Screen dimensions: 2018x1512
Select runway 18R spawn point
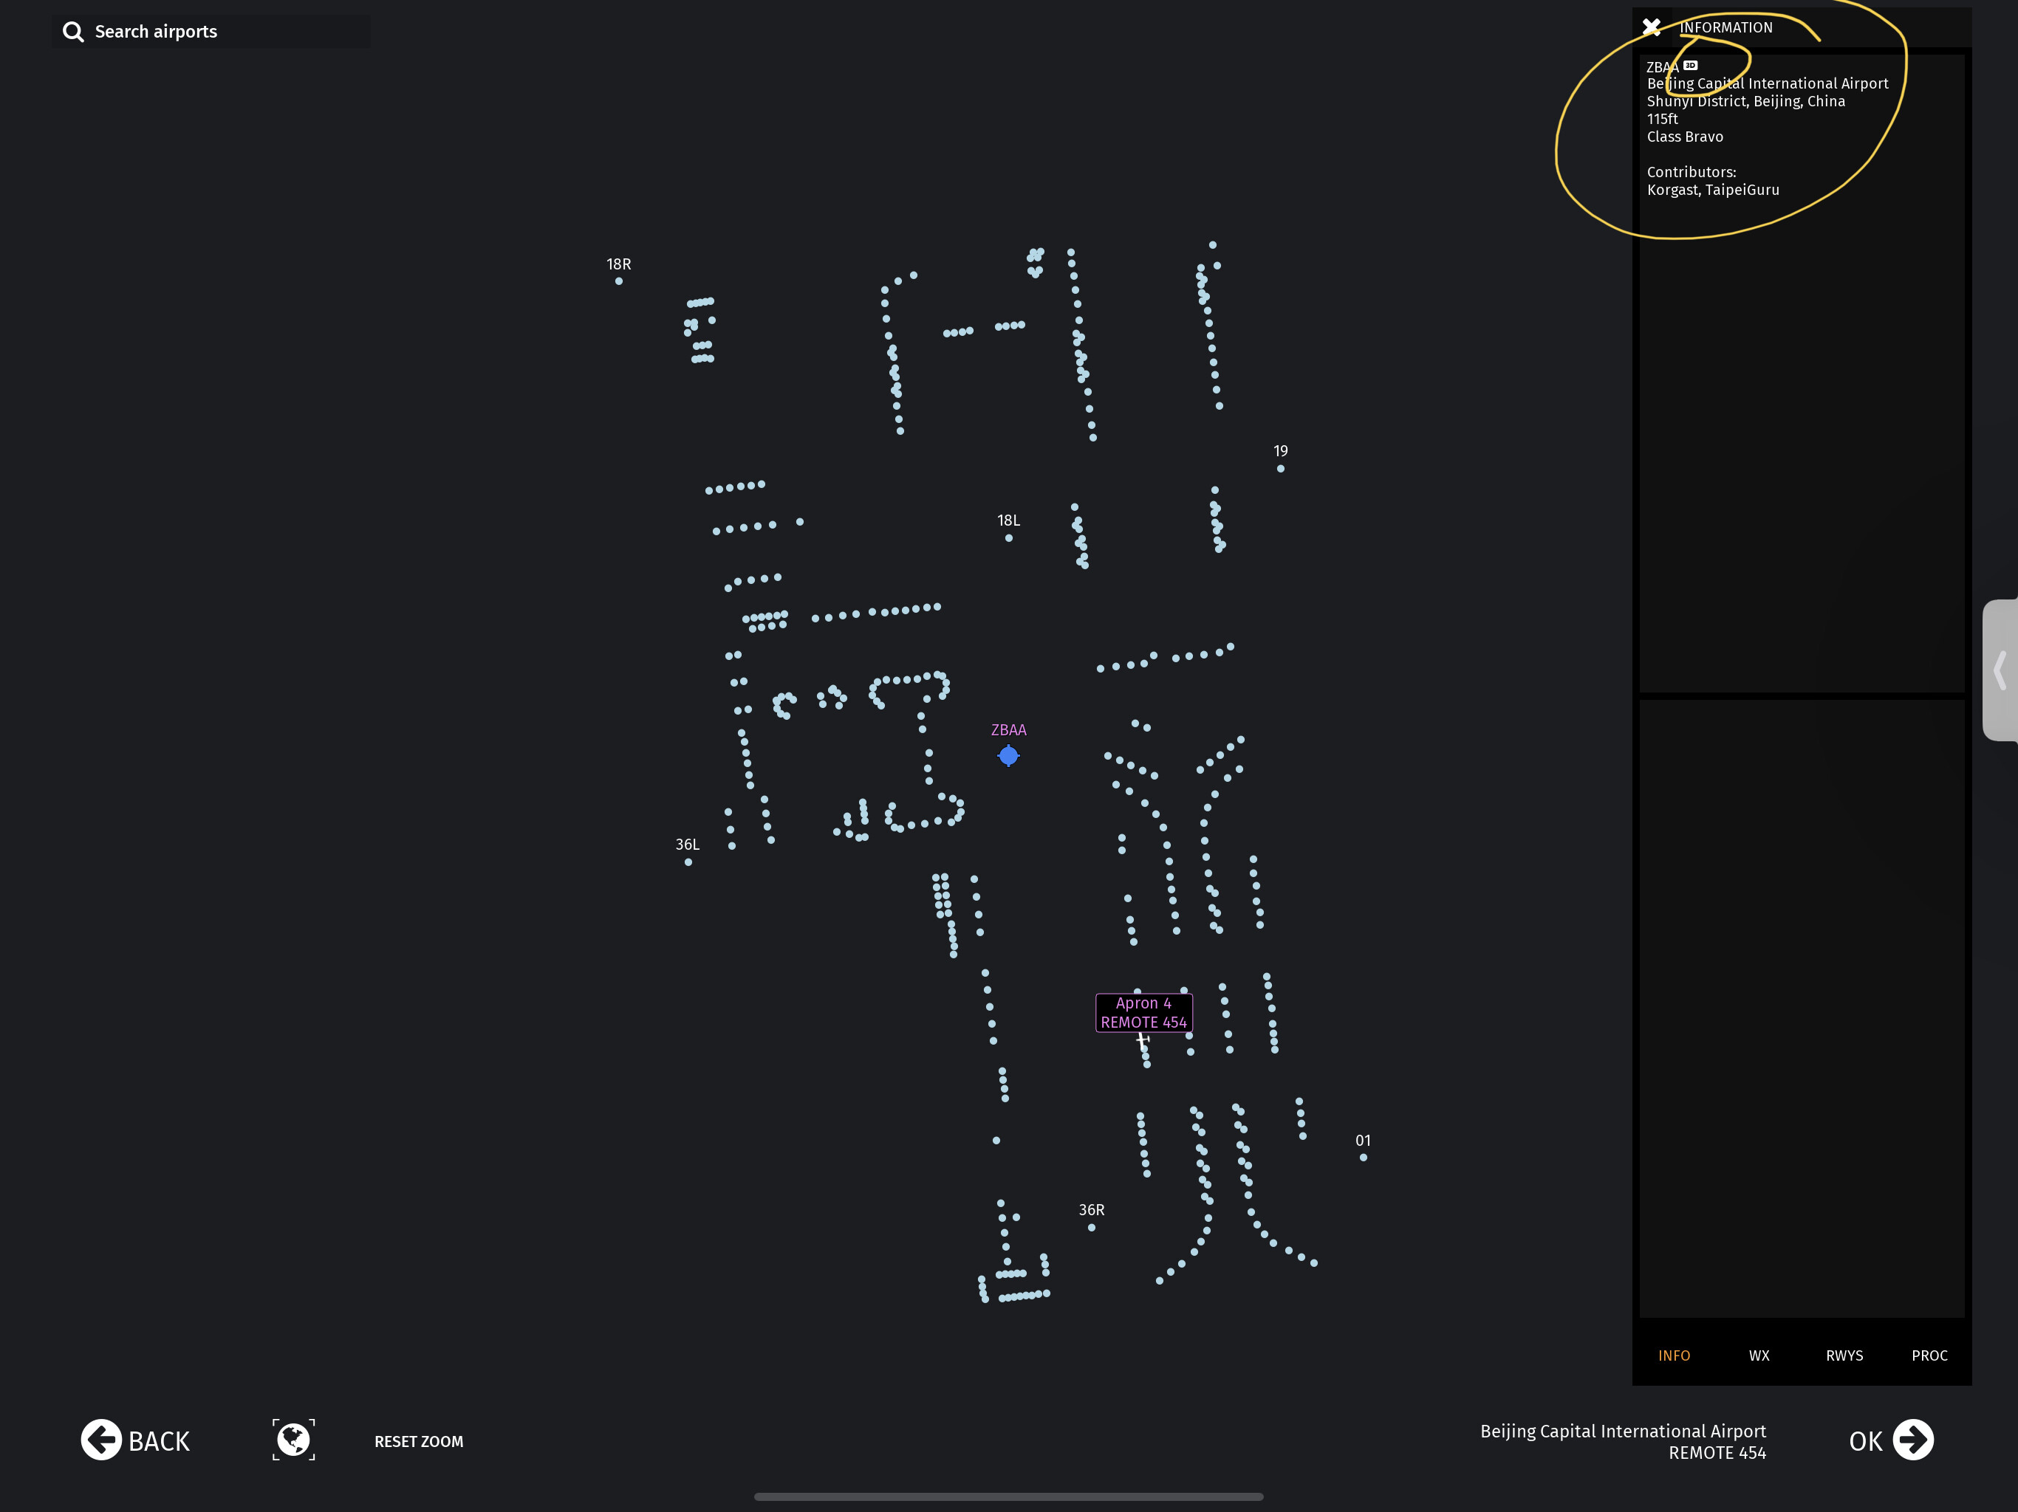point(618,281)
